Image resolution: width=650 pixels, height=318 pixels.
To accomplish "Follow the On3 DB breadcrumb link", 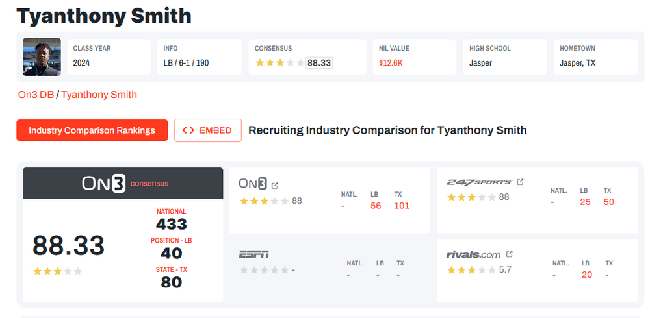I will pyautogui.click(x=36, y=95).
